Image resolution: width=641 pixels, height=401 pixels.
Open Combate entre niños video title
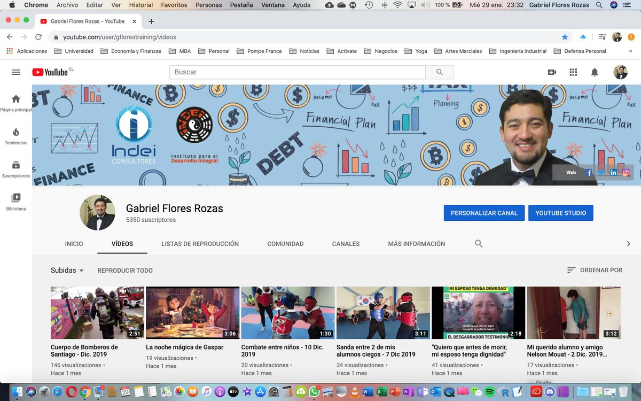[x=284, y=351]
